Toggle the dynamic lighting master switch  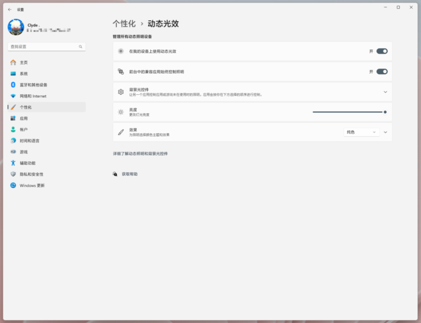click(x=381, y=51)
